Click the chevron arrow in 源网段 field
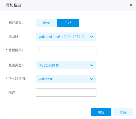The width and height of the screenshot is (136, 119). tap(92, 37)
